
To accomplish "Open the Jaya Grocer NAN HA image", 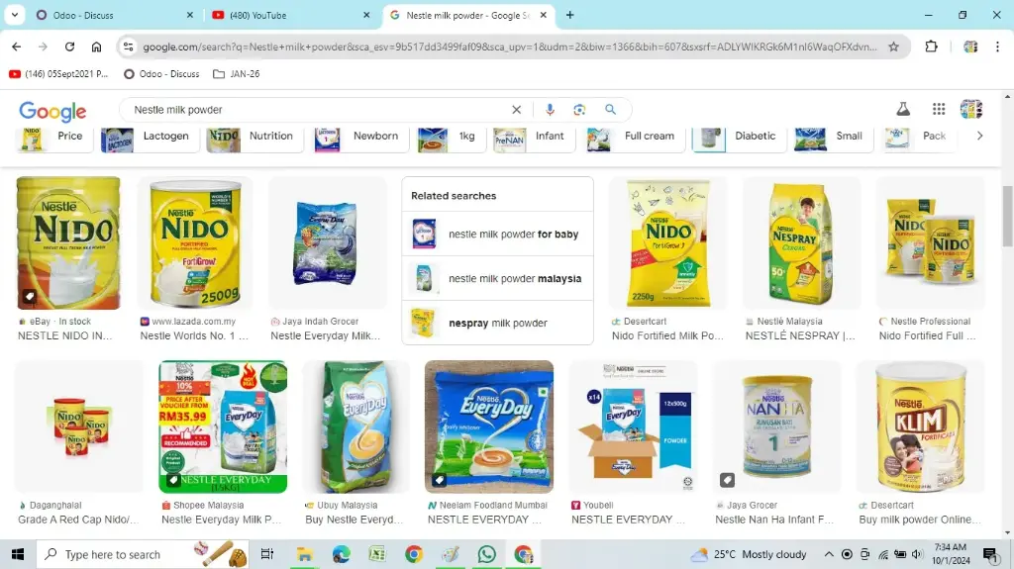I will (776, 427).
